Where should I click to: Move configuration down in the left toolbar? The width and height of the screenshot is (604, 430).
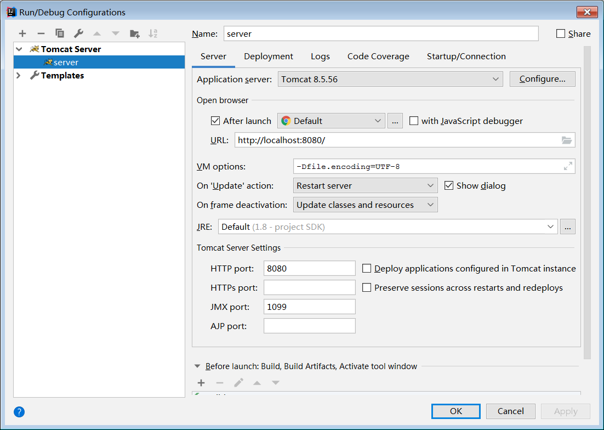click(116, 33)
